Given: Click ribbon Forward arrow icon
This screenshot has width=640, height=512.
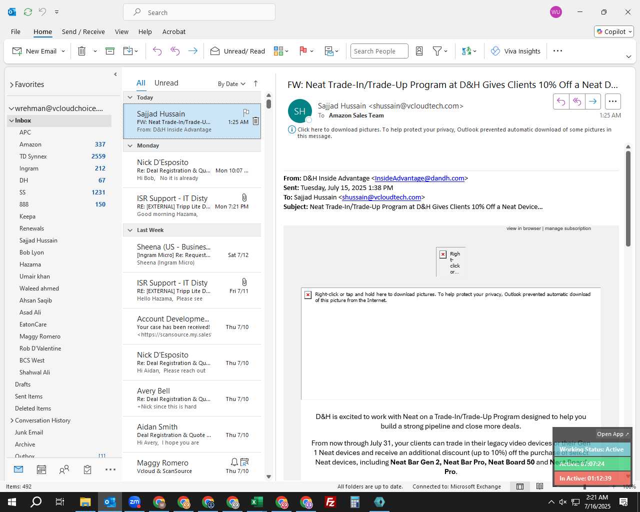Looking at the screenshot, I should (192, 51).
